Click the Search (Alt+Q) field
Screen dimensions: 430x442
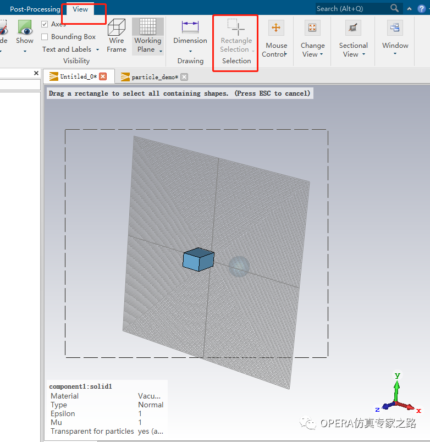click(x=353, y=9)
